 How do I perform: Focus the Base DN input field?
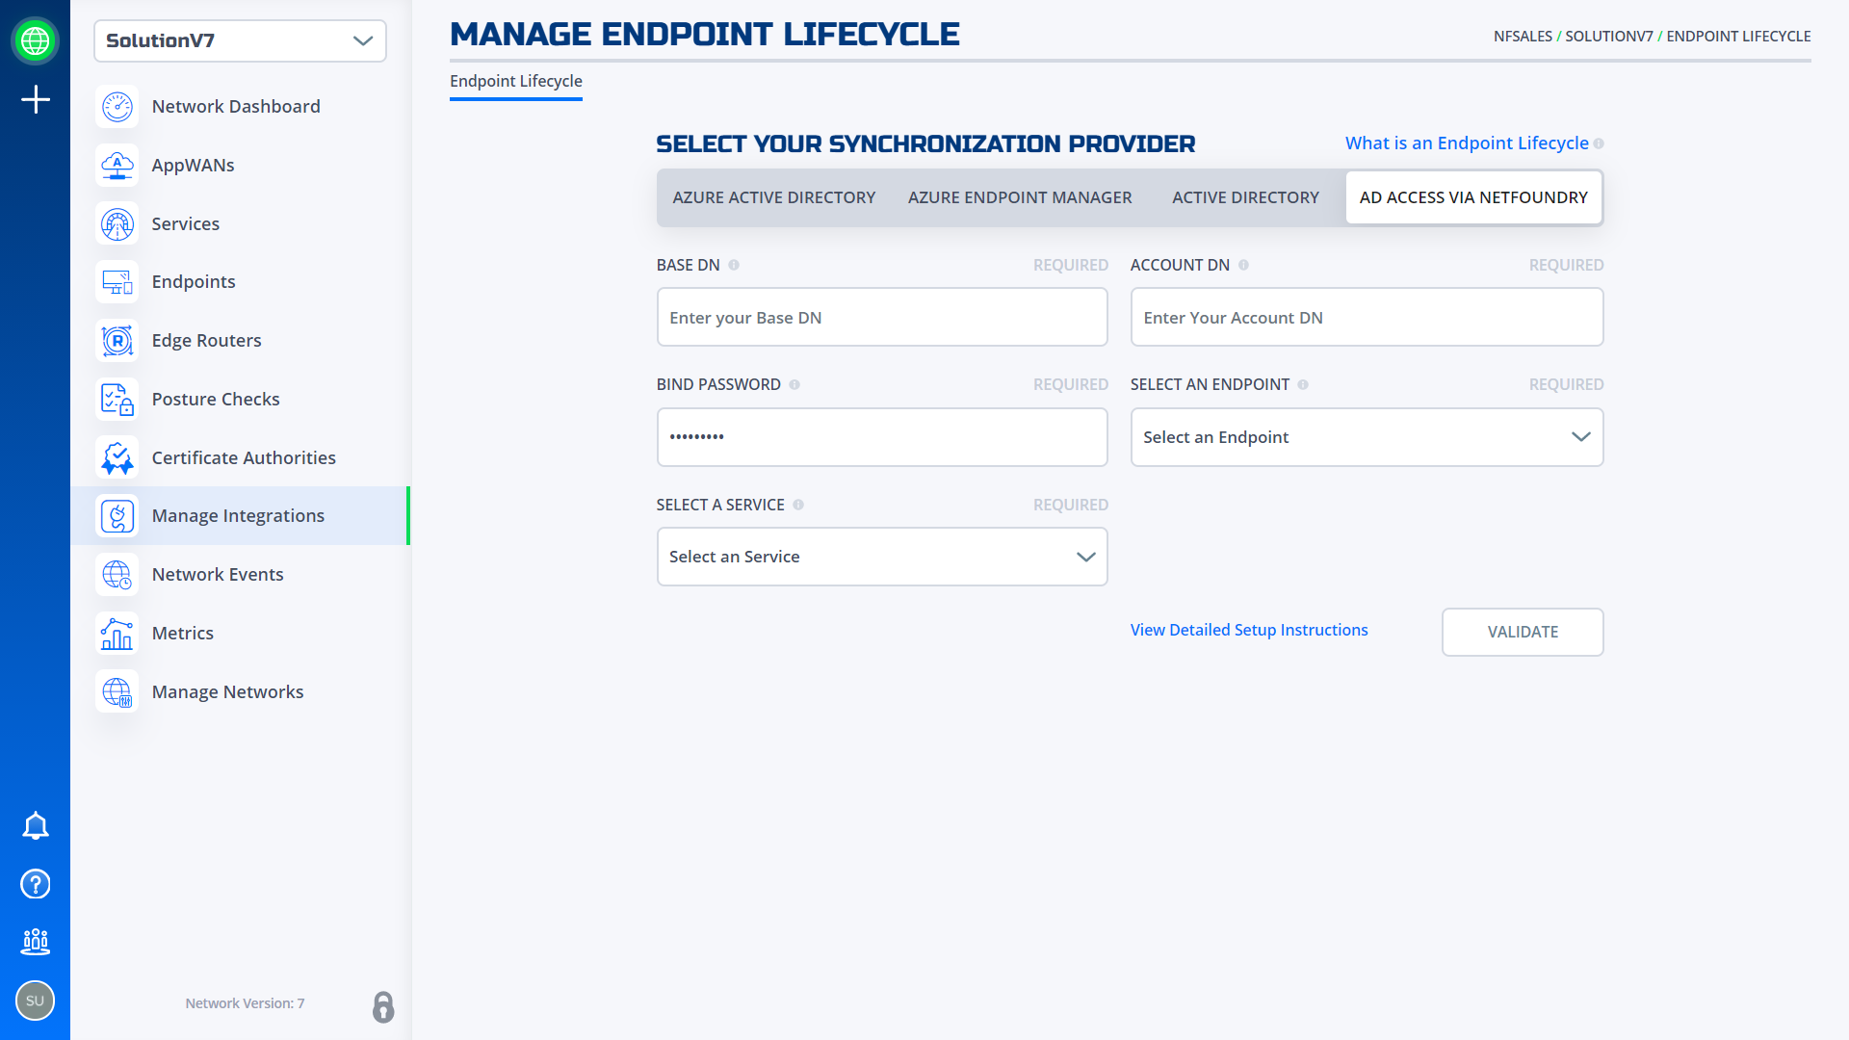click(x=882, y=318)
